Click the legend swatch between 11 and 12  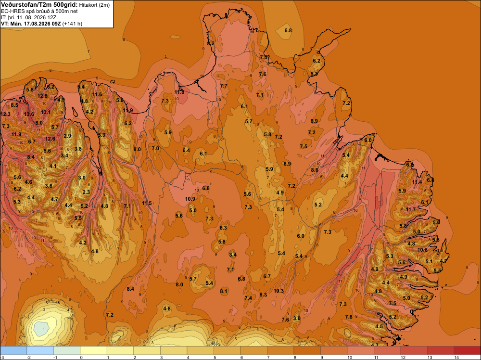387,350
